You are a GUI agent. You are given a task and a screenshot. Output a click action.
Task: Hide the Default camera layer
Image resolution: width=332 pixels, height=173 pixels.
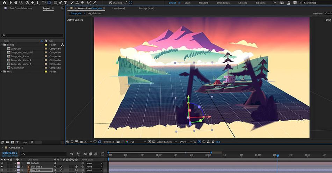coord(2,163)
